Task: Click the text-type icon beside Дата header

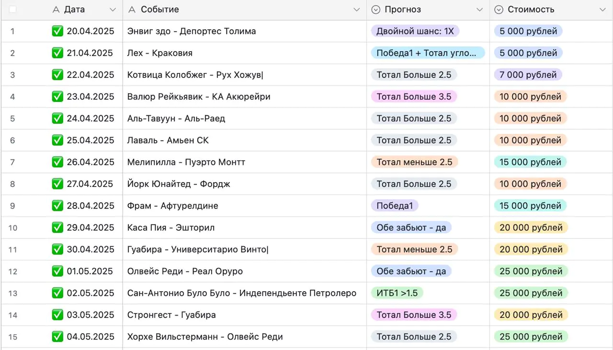Action: (56, 10)
